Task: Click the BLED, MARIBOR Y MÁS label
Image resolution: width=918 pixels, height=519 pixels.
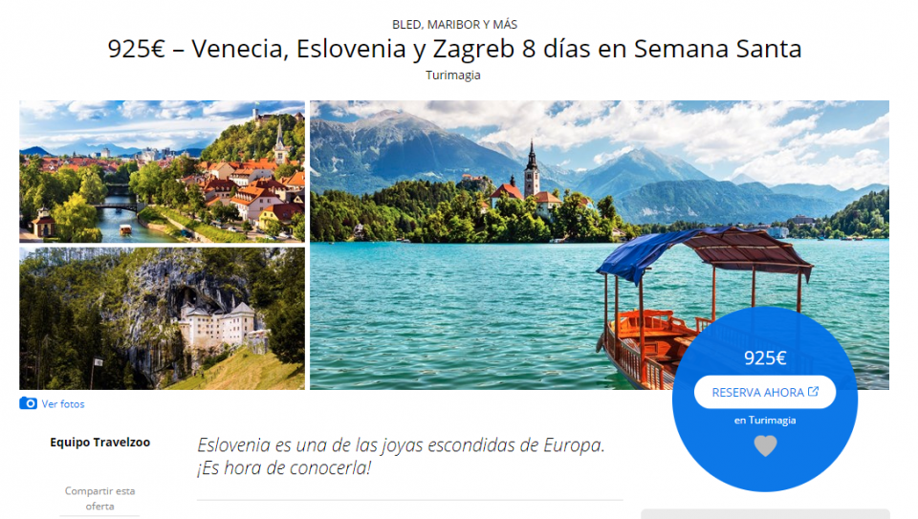Action: point(454,25)
